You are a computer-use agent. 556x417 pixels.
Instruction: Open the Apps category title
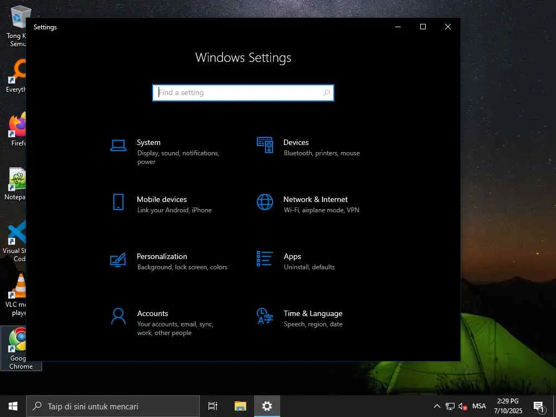(x=292, y=256)
